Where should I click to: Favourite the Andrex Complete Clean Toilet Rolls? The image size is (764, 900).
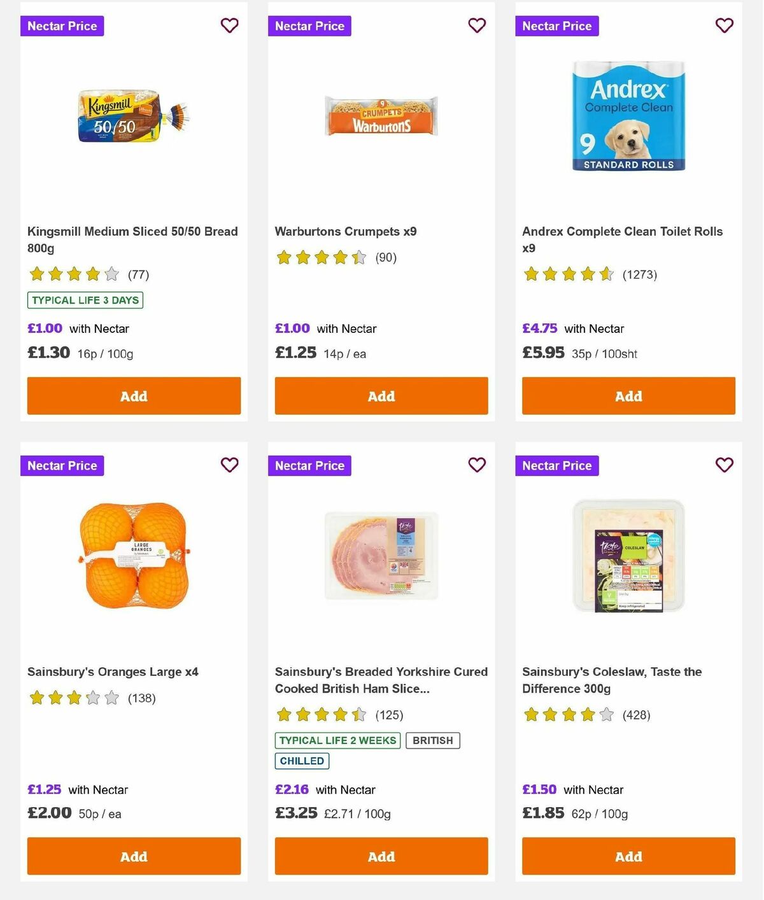tap(723, 25)
